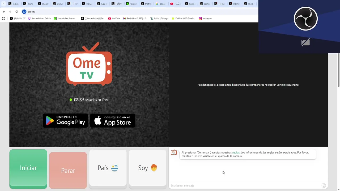Click the OmeTV logo in the video panel
This screenshot has width=340, height=191.
(89, 64)
